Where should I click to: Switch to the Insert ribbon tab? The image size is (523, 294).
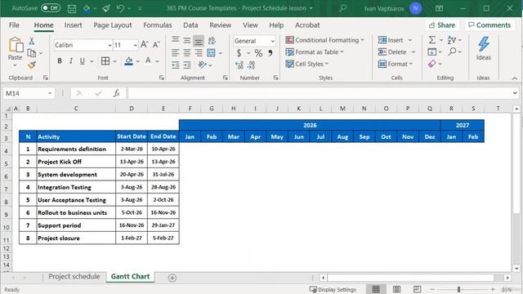tap(73, 25)
